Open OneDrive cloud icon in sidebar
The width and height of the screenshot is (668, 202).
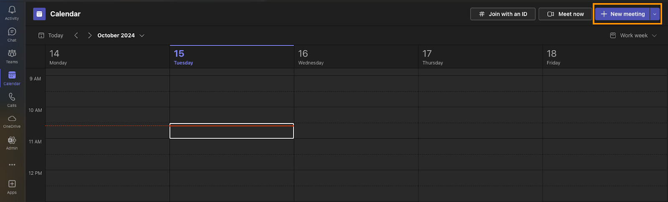(12, 121)
